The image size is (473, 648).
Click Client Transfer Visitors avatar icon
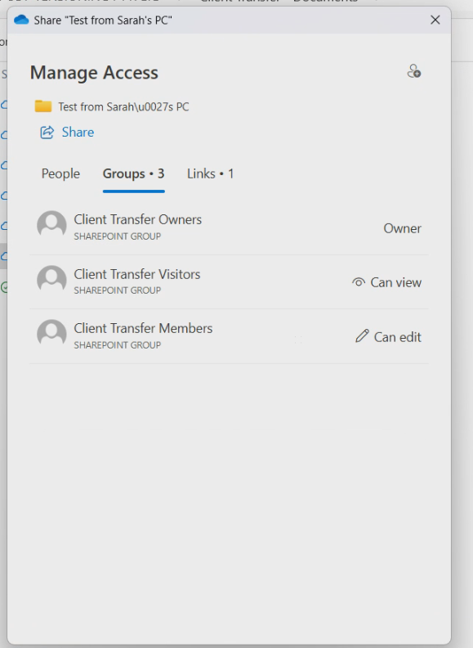pyautogui.click(x=51, y=280)
